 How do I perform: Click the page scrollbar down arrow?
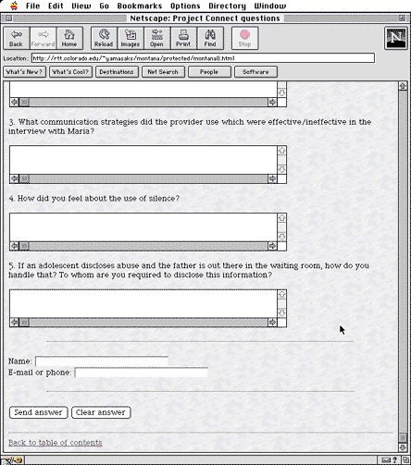403,447
